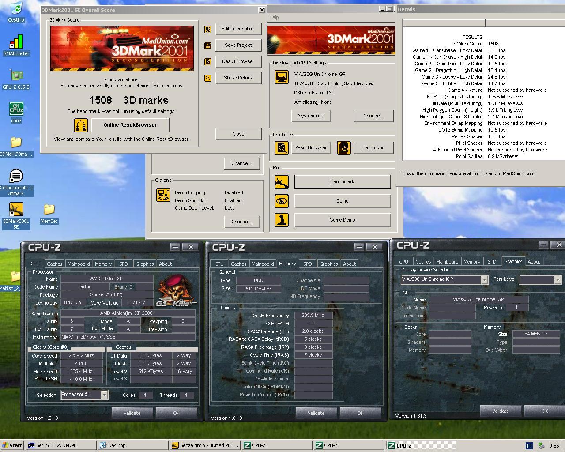The image size is (565, 452).
Task: Click Validate in Graphics CPU-Z window
Action: pyautogui.click(x=501, y=411)
